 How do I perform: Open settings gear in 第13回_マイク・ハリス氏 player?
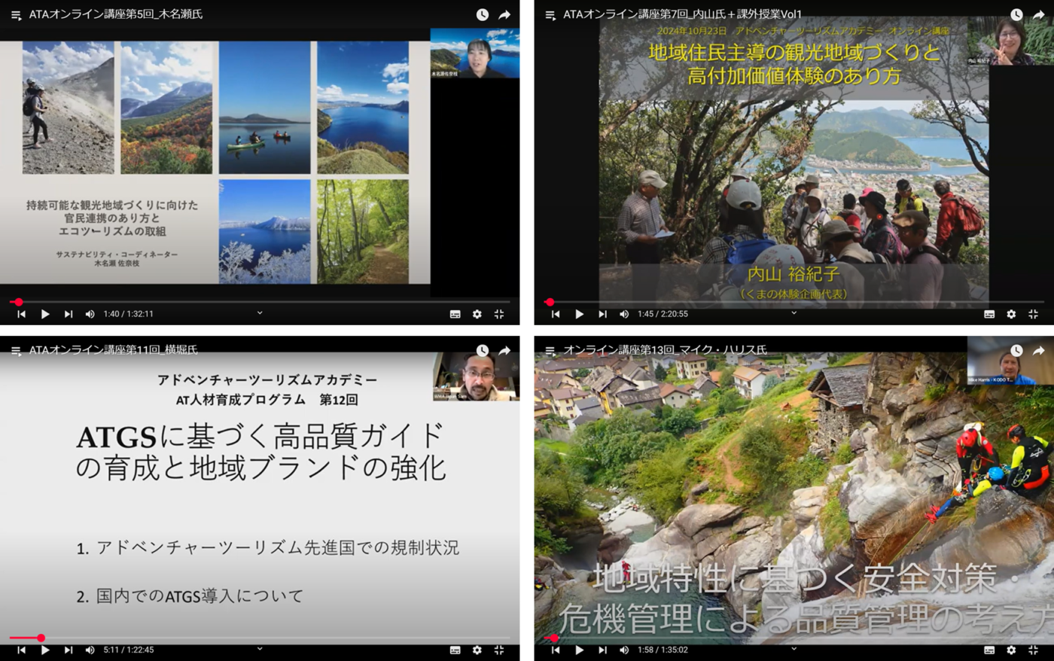(1011, 650)
